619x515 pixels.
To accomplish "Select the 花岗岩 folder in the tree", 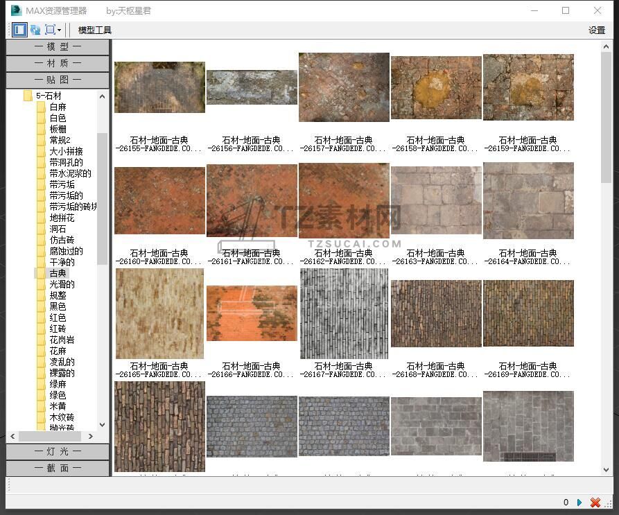I will [62, 340].
